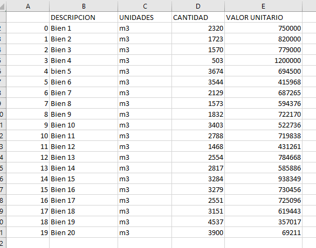Select the cell containing Bien 1
Viewport: 316px width, 248px height.
tap(84, 28)
